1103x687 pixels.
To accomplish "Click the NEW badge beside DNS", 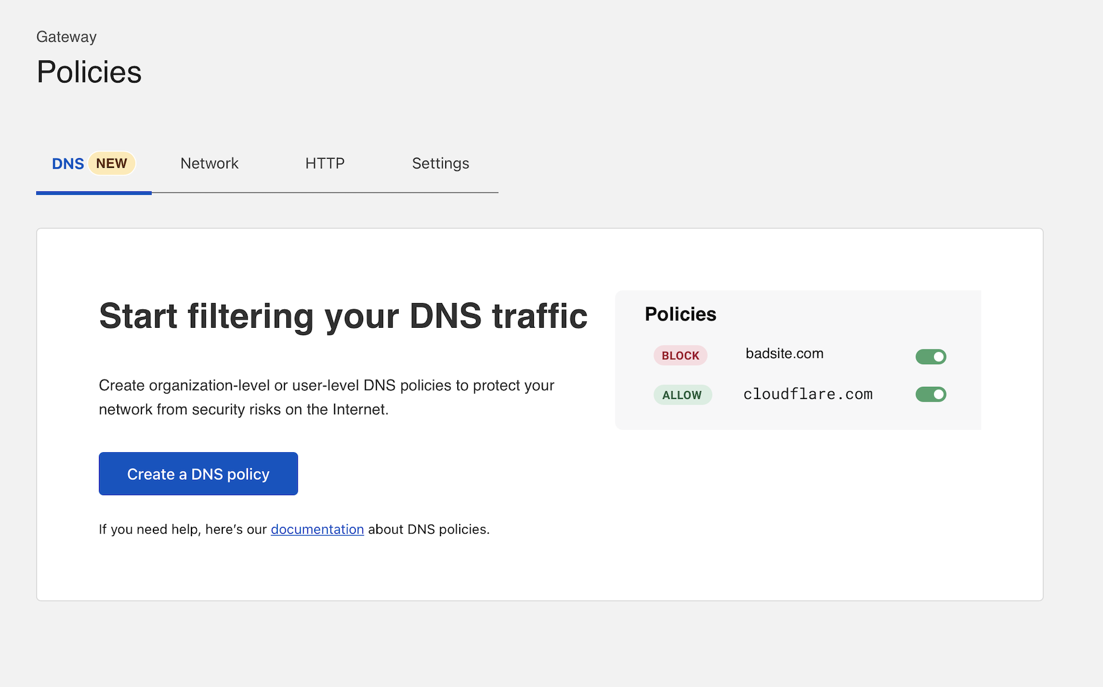I will point(112,164).
